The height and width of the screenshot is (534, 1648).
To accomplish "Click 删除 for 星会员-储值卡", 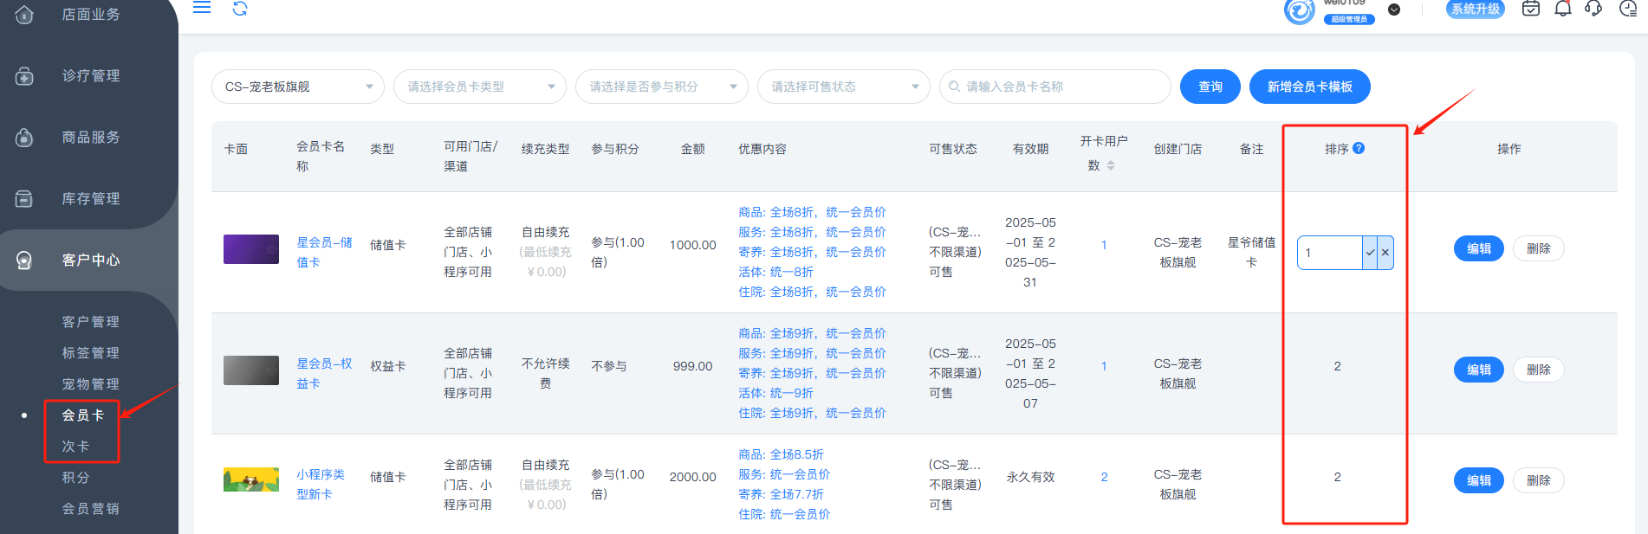I will [x=1539, y=248].
